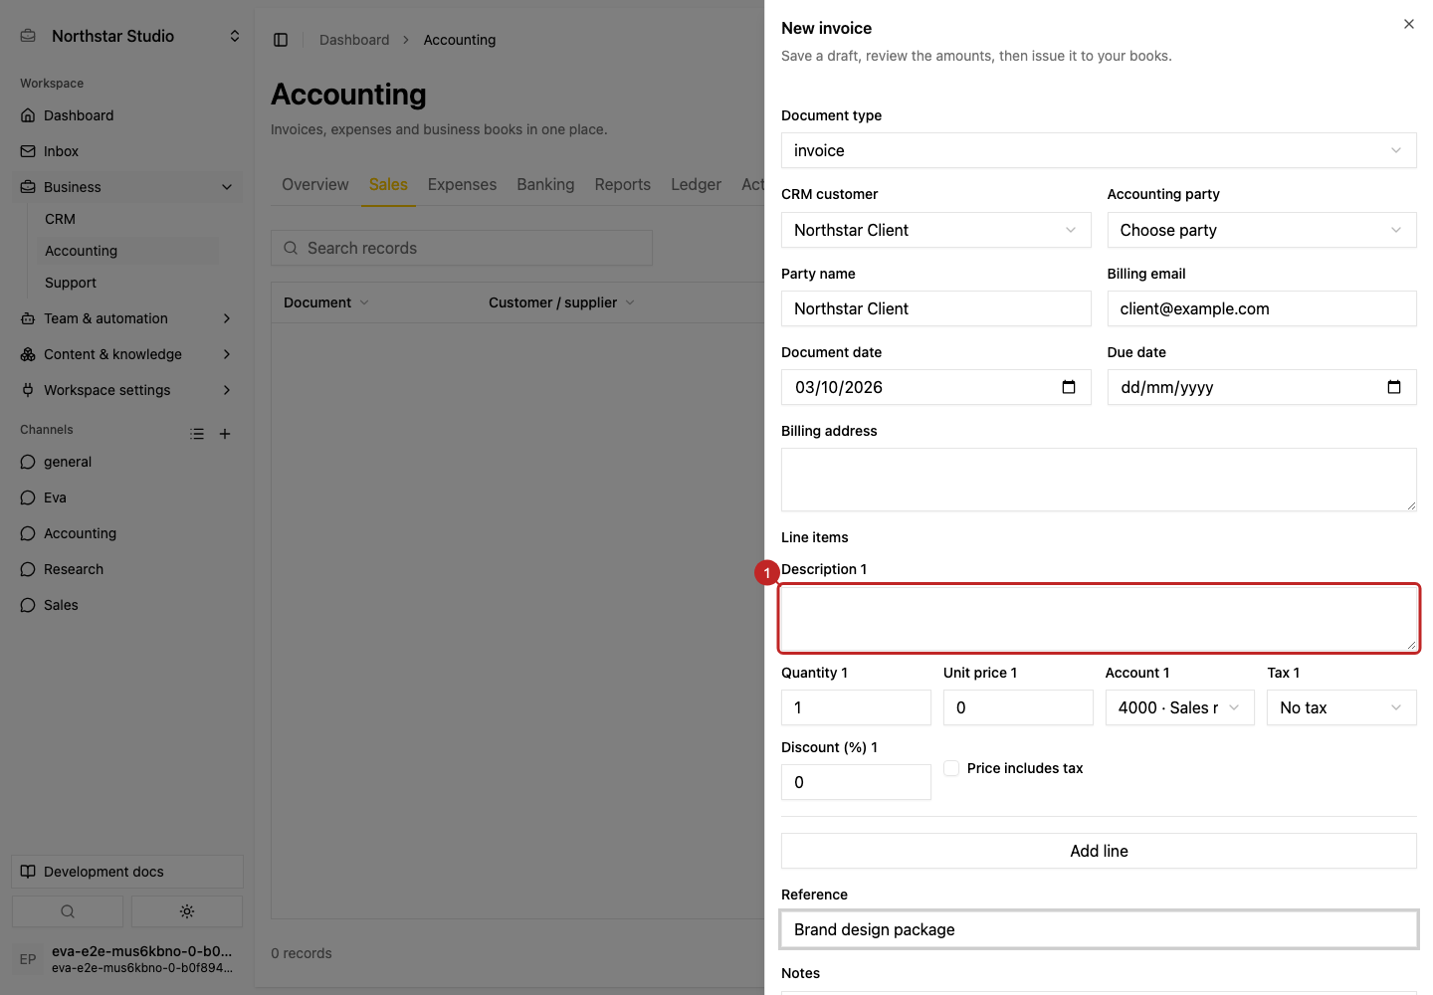
Task: Click the Development docs book icon
Action: click(28, 872)
